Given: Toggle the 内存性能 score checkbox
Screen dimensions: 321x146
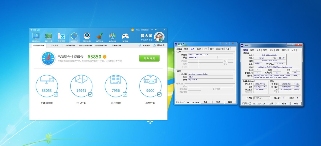Looking at the screenshot, I should pos(125,95).
